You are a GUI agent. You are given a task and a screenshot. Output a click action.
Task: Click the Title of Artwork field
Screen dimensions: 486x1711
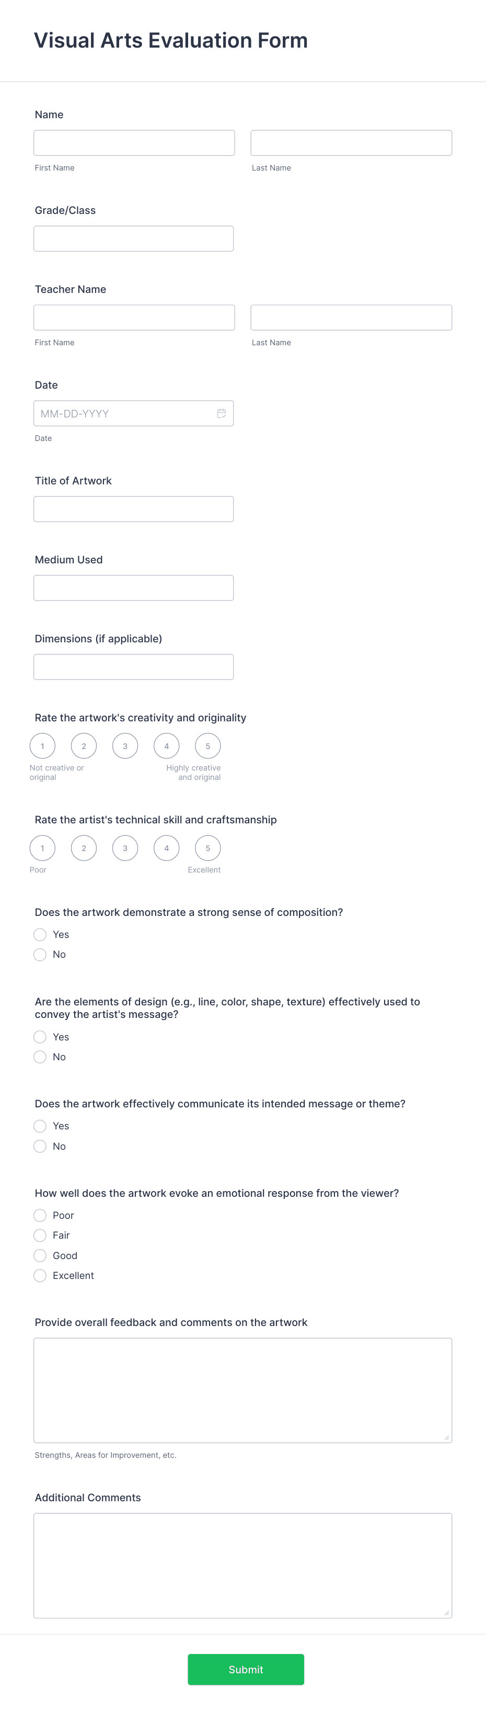(133, 508)
